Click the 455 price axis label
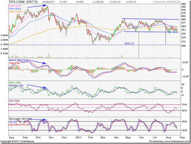 point(183,4)
